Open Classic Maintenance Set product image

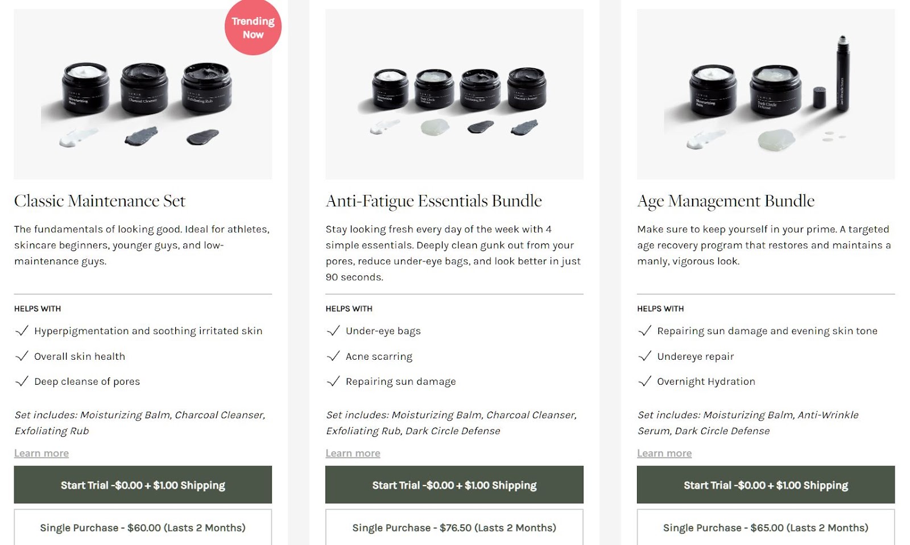click(143, 94)
